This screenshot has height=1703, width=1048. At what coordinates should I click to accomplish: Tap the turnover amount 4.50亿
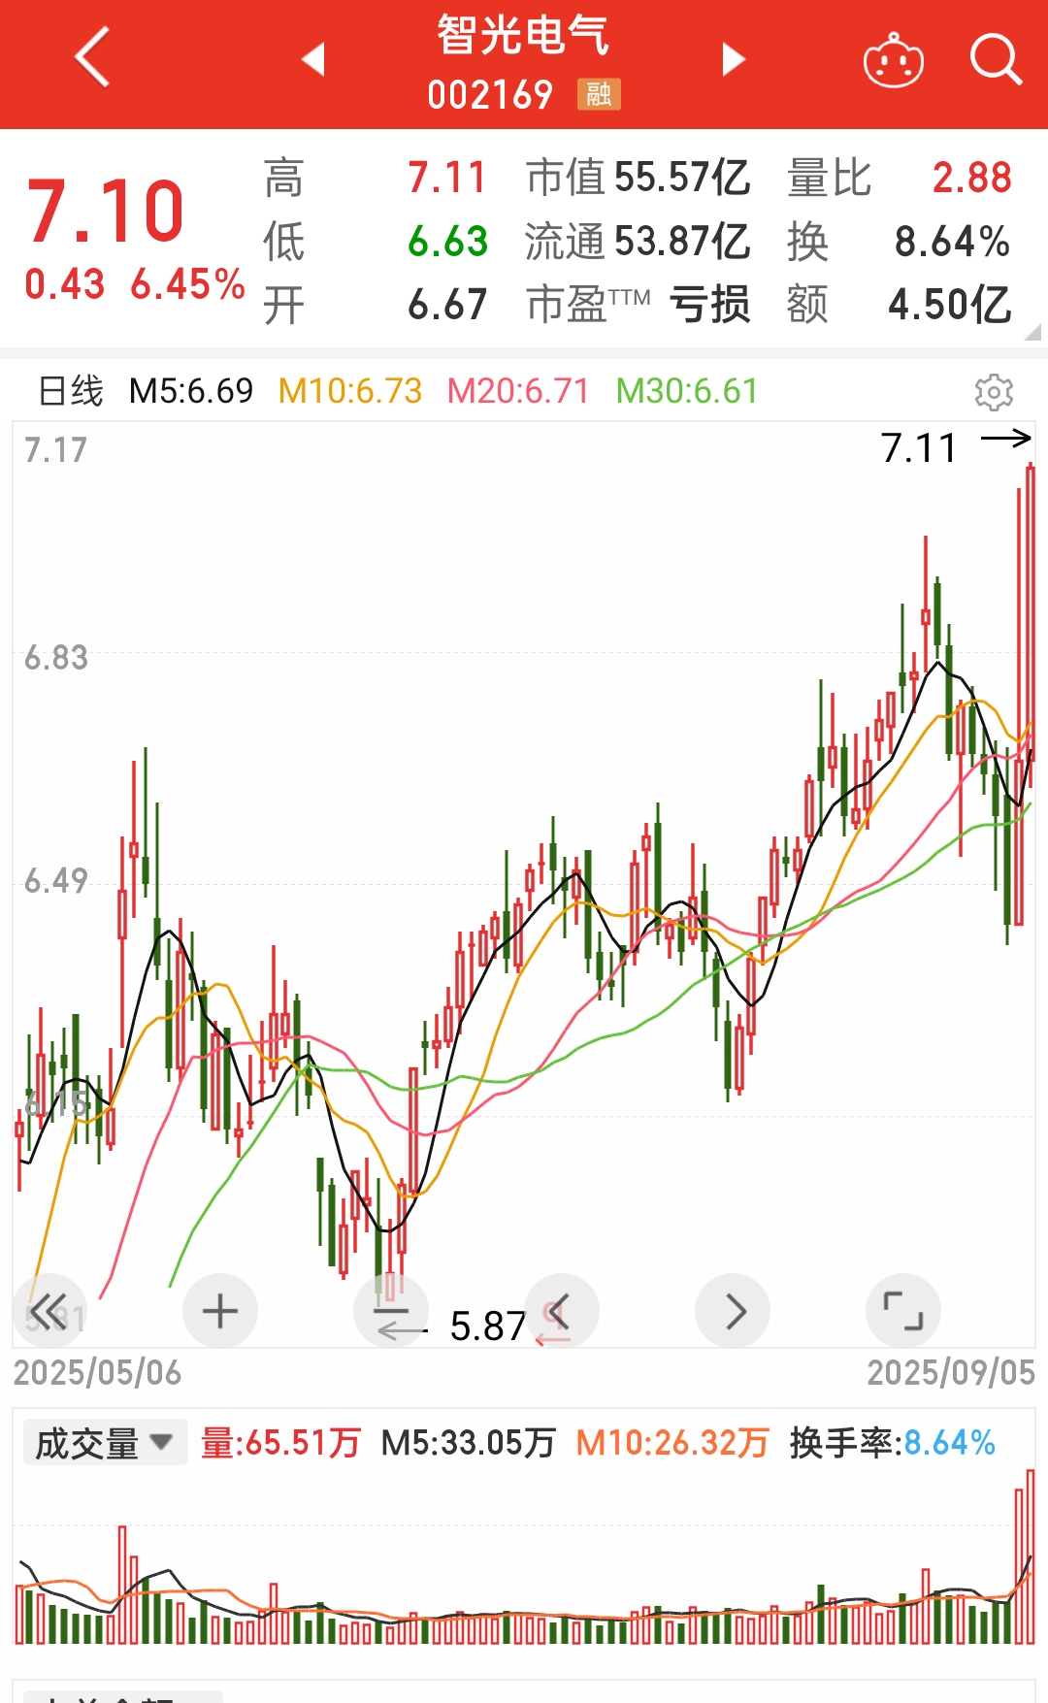tap(950, 305)
